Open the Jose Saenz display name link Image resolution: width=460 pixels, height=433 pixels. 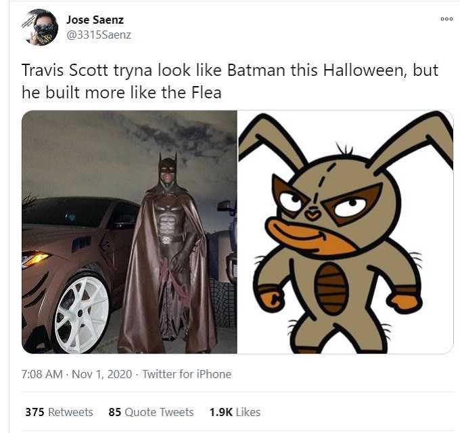[95, 20]
